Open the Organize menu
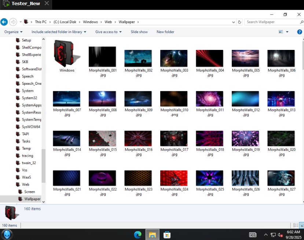 coord(13,32)
